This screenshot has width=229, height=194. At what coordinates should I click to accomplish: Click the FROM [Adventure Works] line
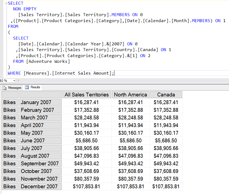point(41,61)
